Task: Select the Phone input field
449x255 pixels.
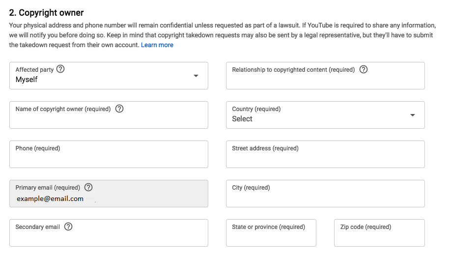Action: click(109, 157)
